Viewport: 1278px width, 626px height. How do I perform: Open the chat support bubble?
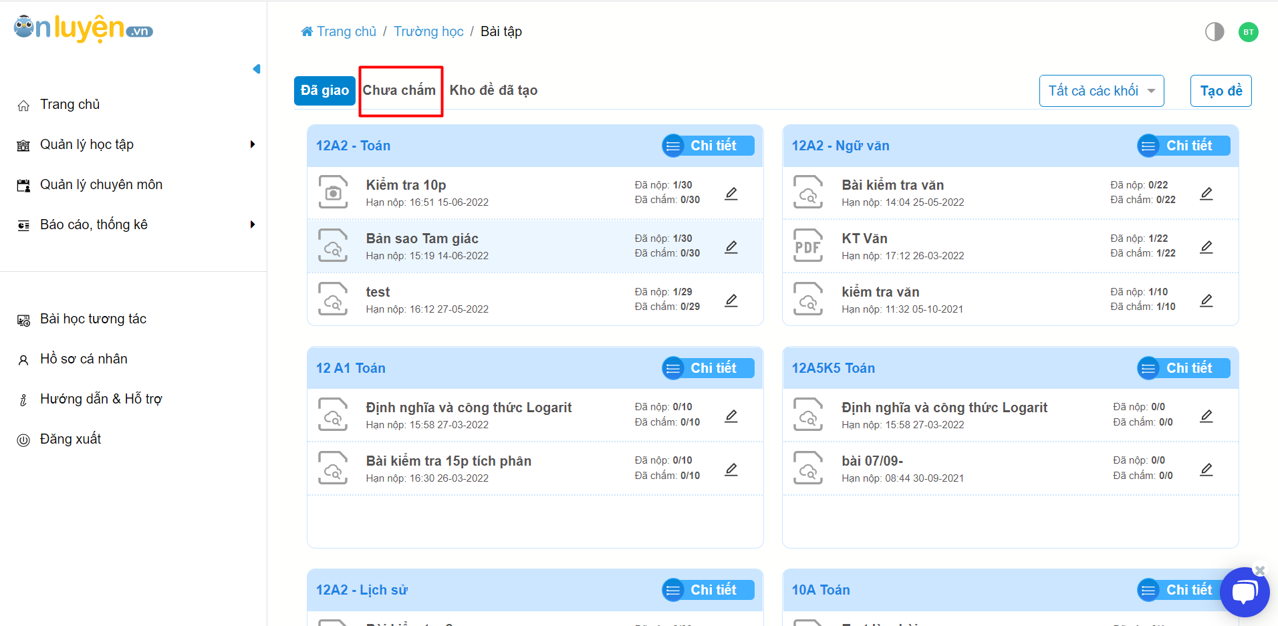1244,593
